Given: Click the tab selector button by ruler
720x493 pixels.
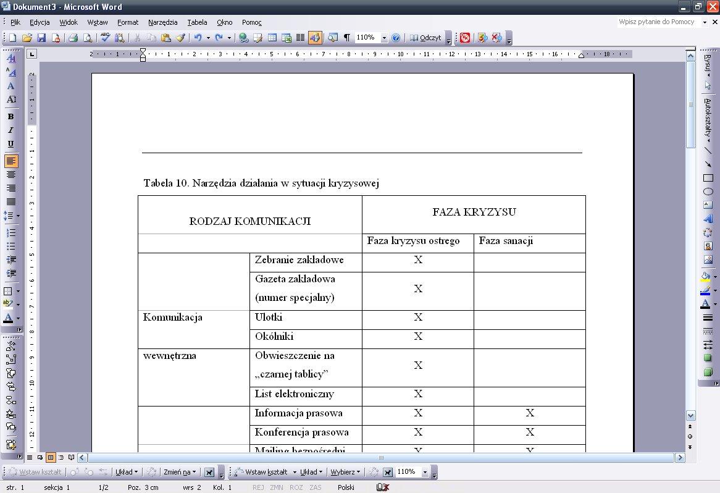Looking at the screenshot, I should [x=31, y=54].
